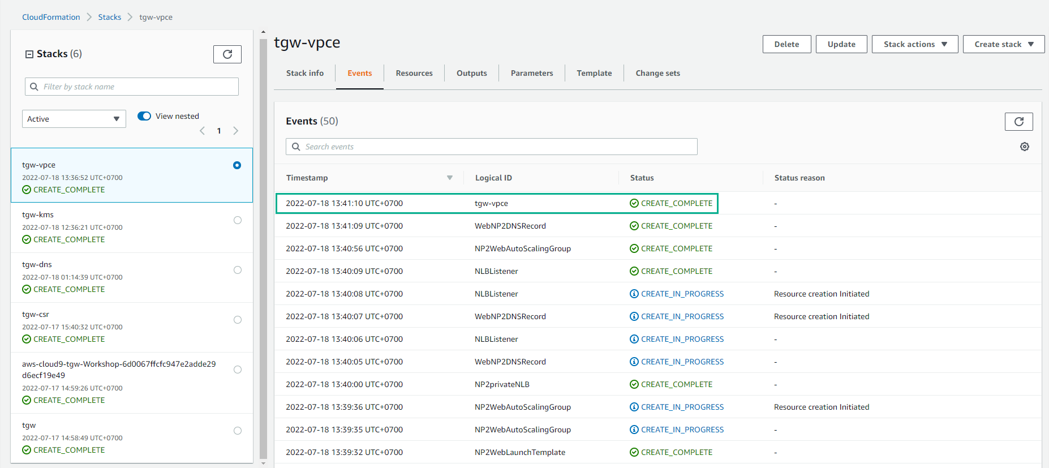Viewport: 1049px width, 468px height.
Task: Click Resource creation Initiated at 13:40:07
Action: [x=822, y=316]
